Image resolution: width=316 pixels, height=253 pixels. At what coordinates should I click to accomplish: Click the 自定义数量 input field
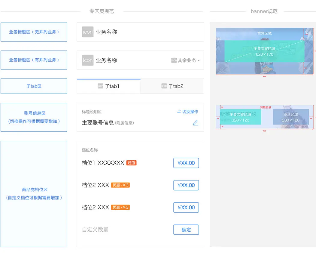click(x=125, y=230)
